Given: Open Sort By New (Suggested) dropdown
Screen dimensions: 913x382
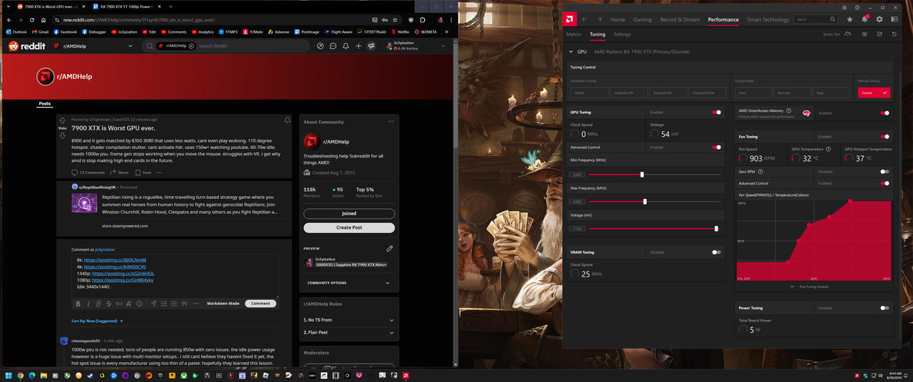Looking at the screenshot, I should (x=96, y=321).
